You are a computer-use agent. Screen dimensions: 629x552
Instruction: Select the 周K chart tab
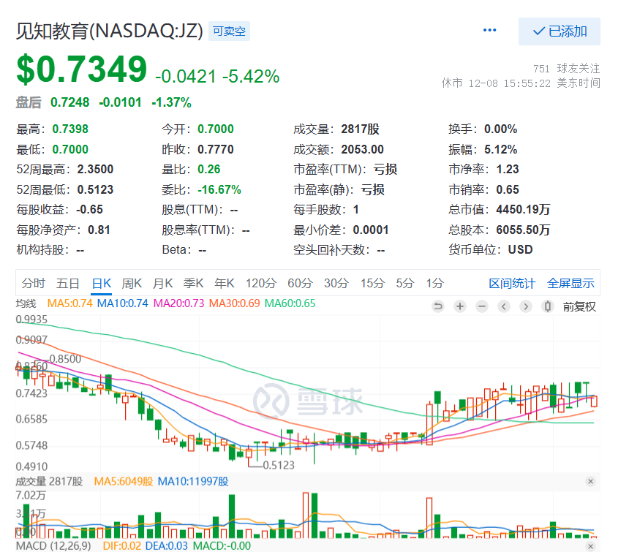click(132, 284)
